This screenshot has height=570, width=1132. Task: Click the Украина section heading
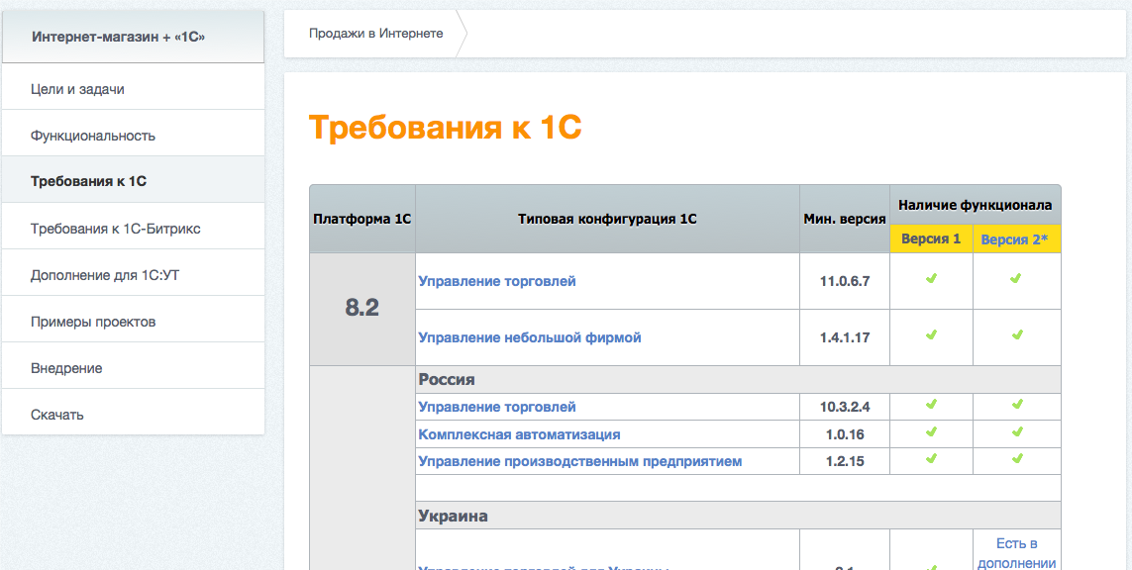739,516
